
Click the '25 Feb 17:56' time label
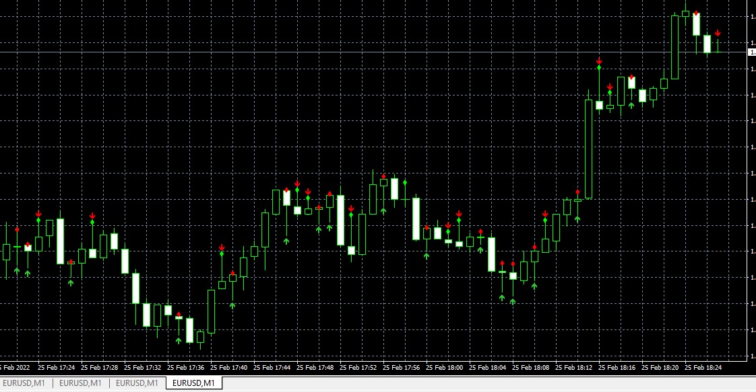(401, 368)
